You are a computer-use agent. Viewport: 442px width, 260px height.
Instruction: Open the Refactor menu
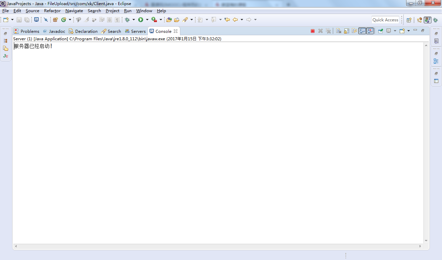coord(52,11)
